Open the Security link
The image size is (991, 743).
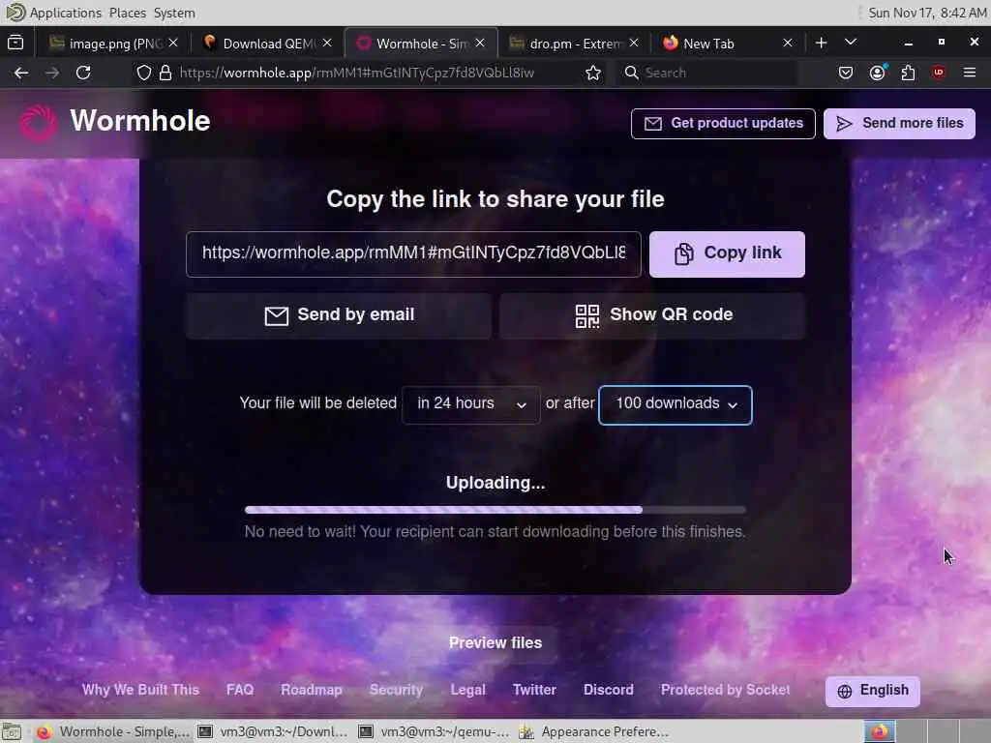396,690
